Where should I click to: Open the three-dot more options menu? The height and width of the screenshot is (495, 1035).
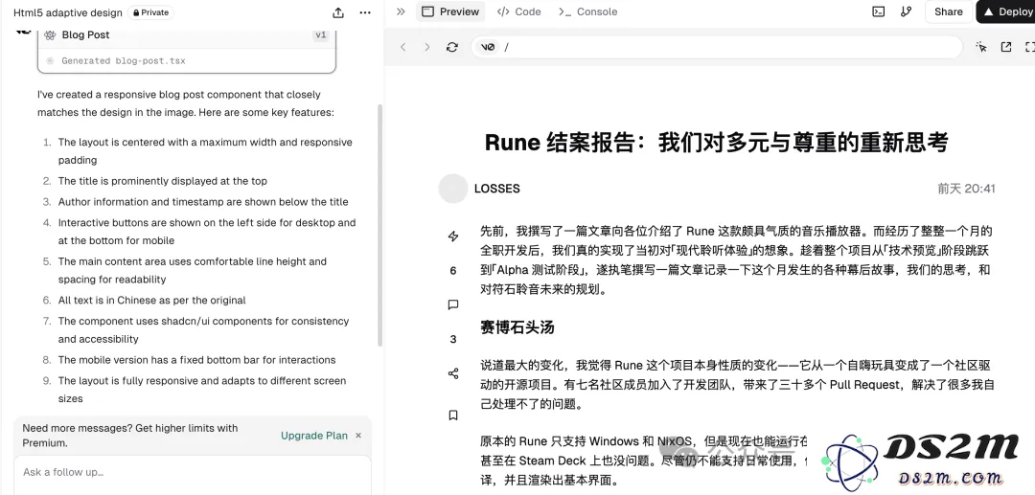(365, 12)
